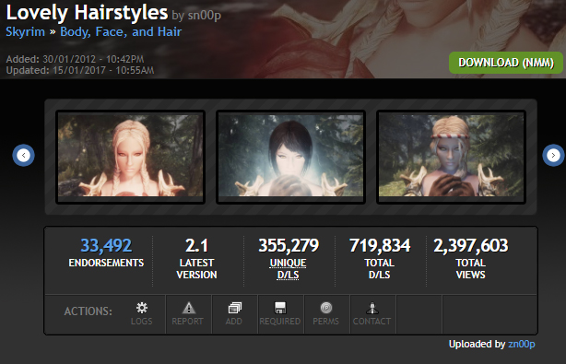Click the Report warning triangle icon
Image resolution: width=566 pixels, height=364 pixels.
(x=188, y=308)
